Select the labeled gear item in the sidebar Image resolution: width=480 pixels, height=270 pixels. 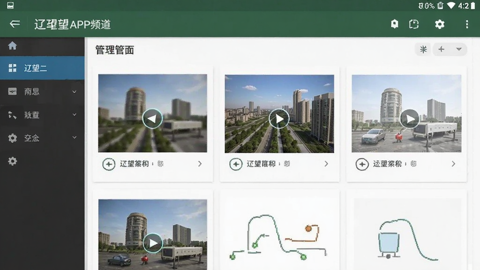pyautogui.click(x=42, y=138)
